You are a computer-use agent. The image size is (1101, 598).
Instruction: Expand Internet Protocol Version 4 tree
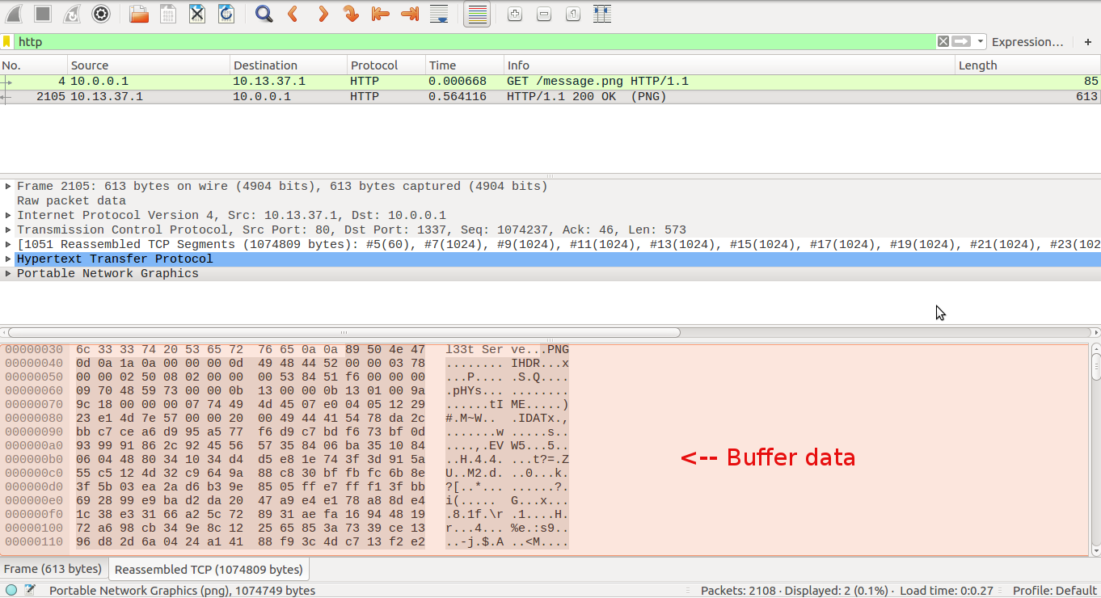pos(8,216)
